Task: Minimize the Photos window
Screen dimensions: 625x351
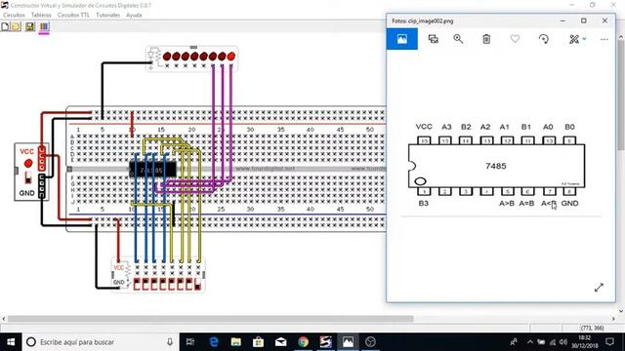Action: click(x=562, y=20)
